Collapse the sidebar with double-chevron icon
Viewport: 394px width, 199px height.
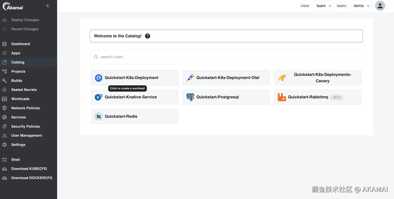(48, 6)
